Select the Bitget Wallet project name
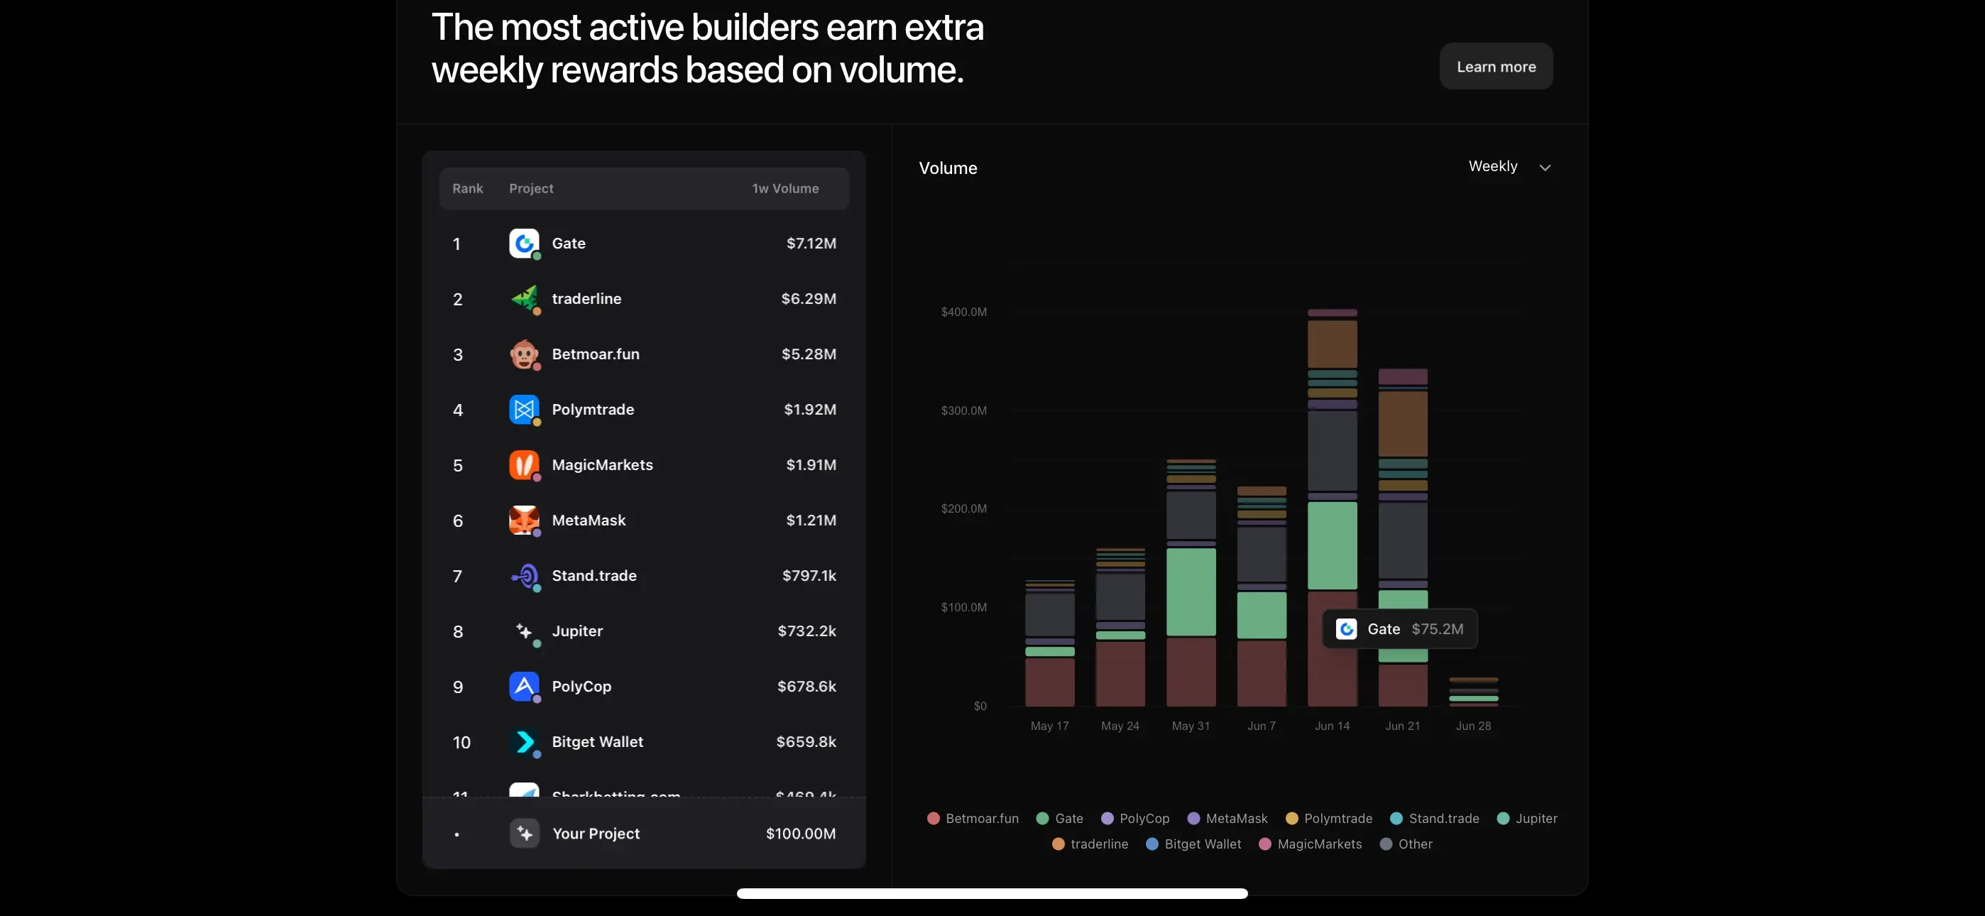 pos(597,742)
